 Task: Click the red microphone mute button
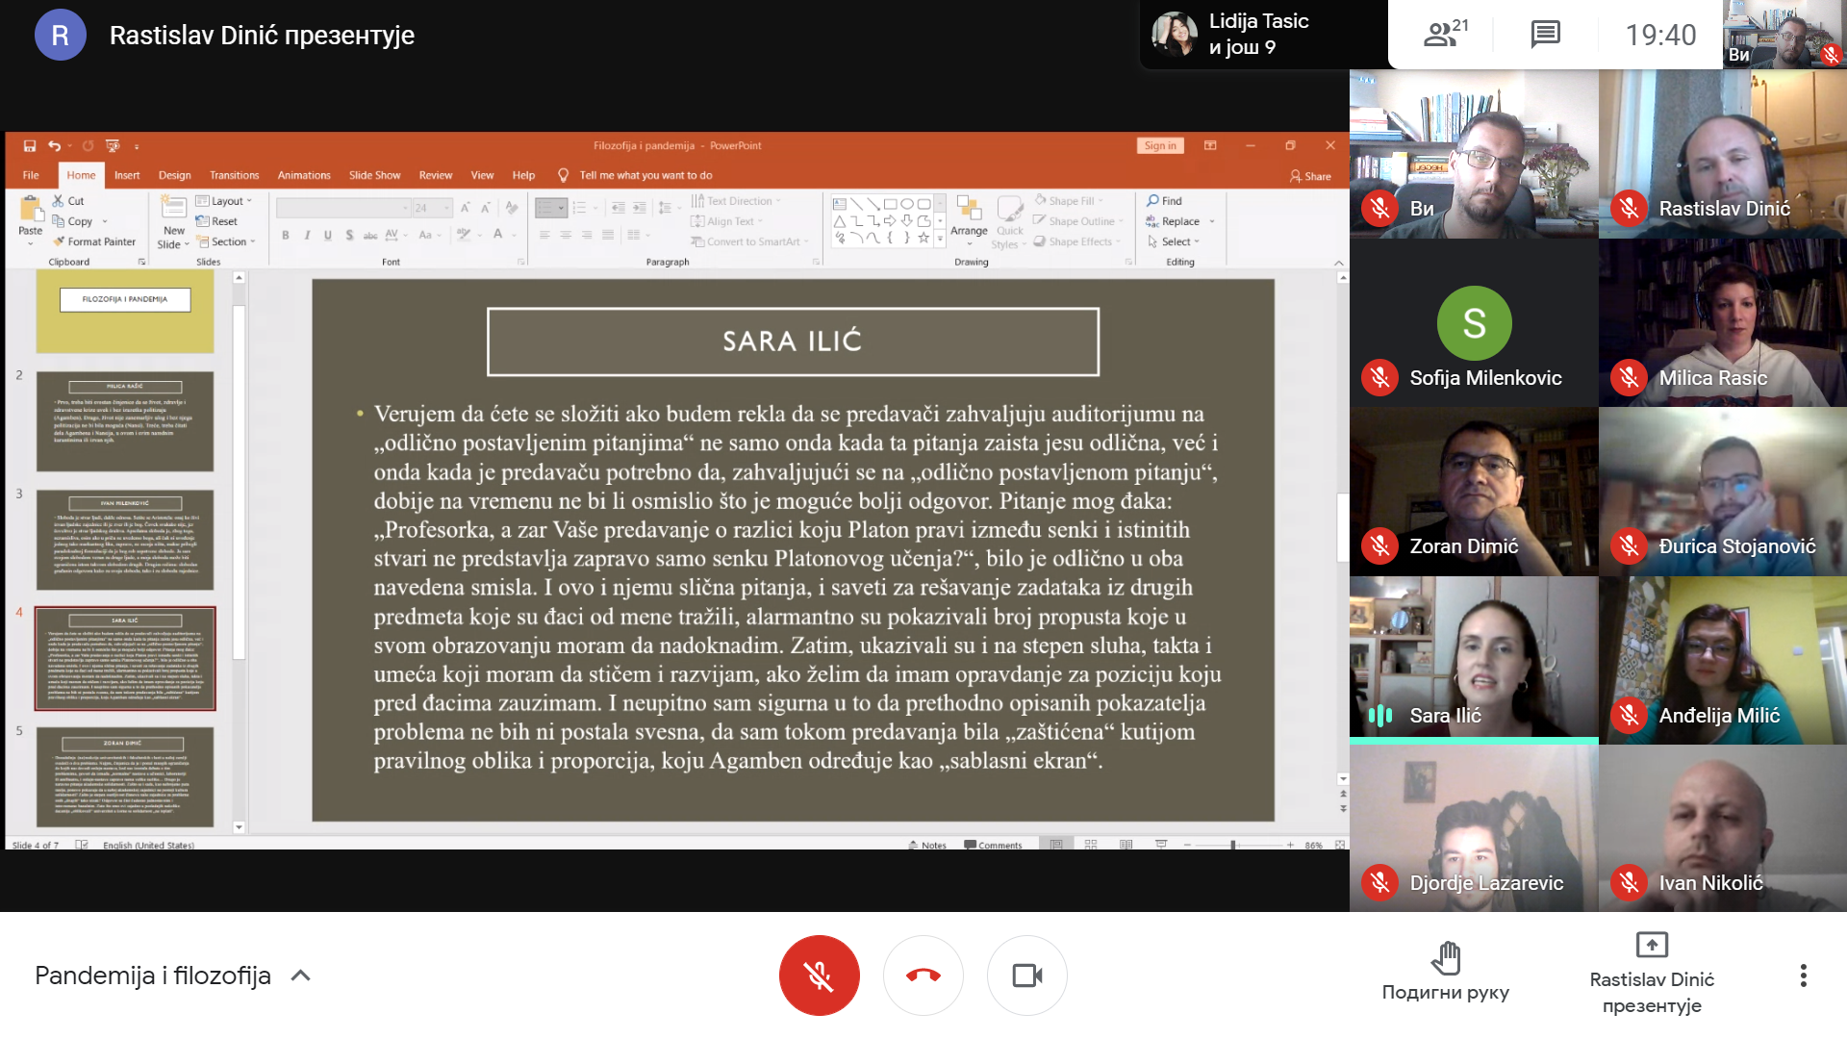click(819, 976)
